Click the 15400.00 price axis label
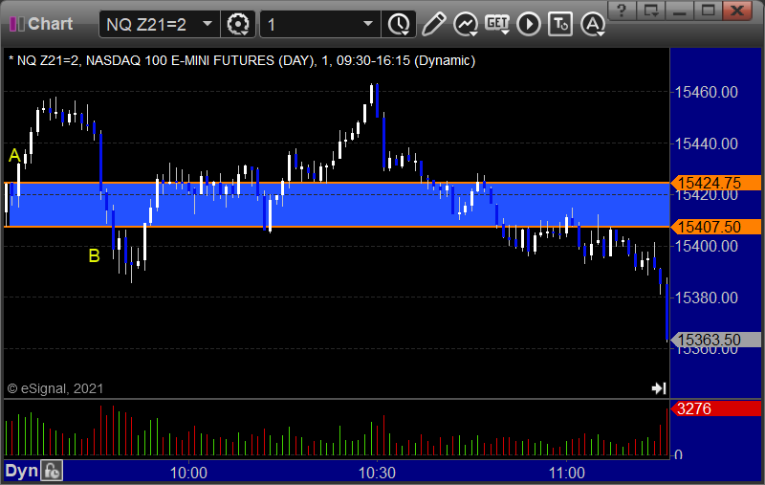This screenshot has width=765, height=485. coord(706,246)
